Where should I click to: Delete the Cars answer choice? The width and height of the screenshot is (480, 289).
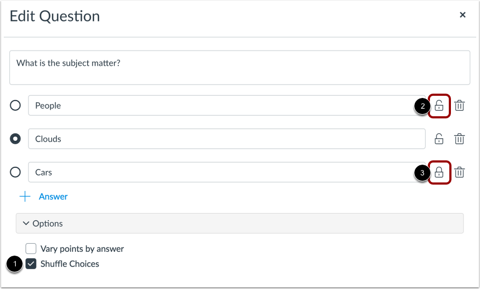coord(460,172)
